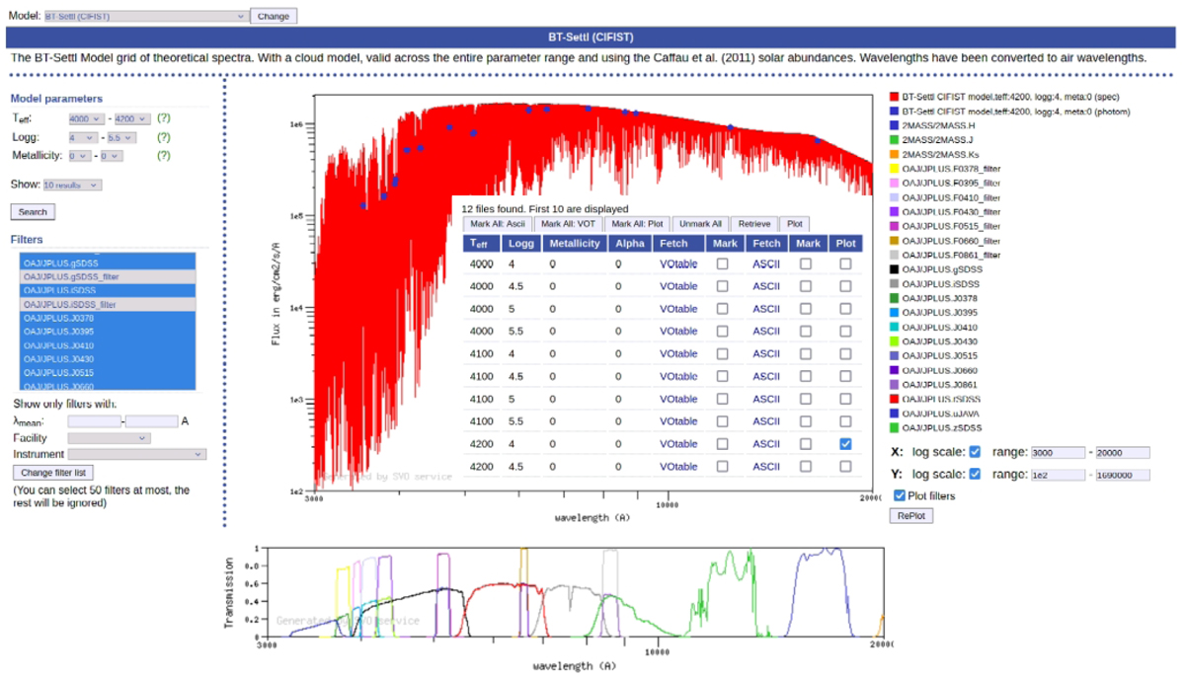Tick the first Mark checkbox in the top 4000 row

point(723,264)
